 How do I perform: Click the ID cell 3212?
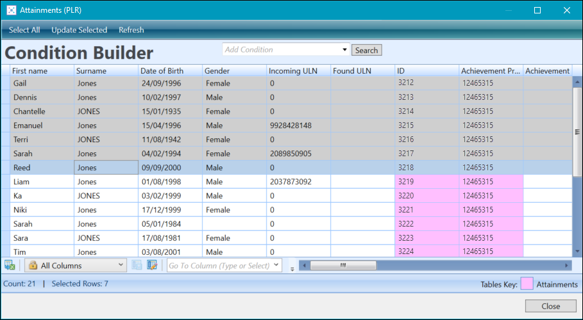coord(427,83)
